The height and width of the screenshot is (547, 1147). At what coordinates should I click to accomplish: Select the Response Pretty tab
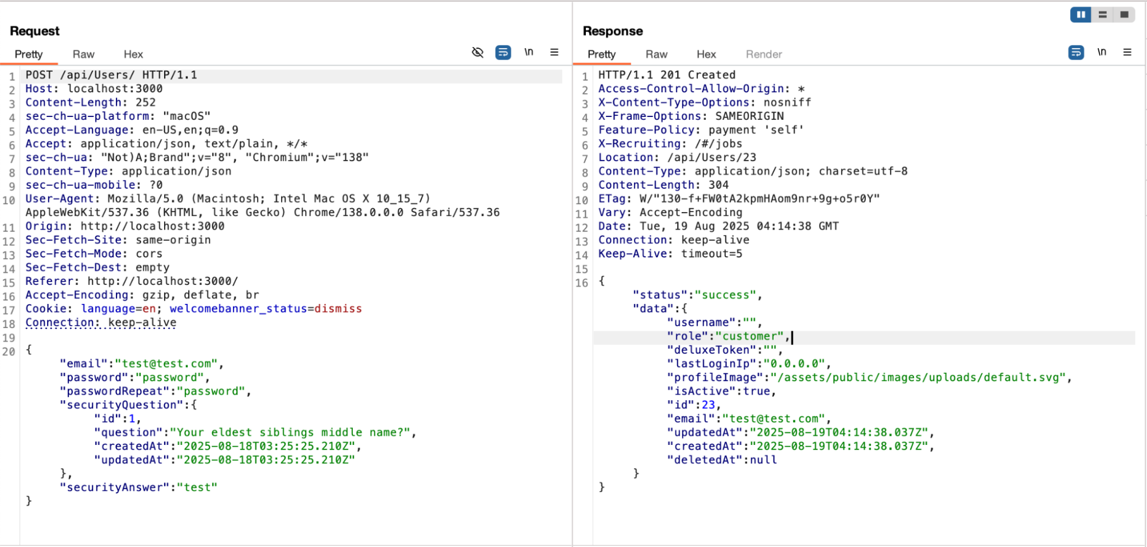tap(601, 54)
